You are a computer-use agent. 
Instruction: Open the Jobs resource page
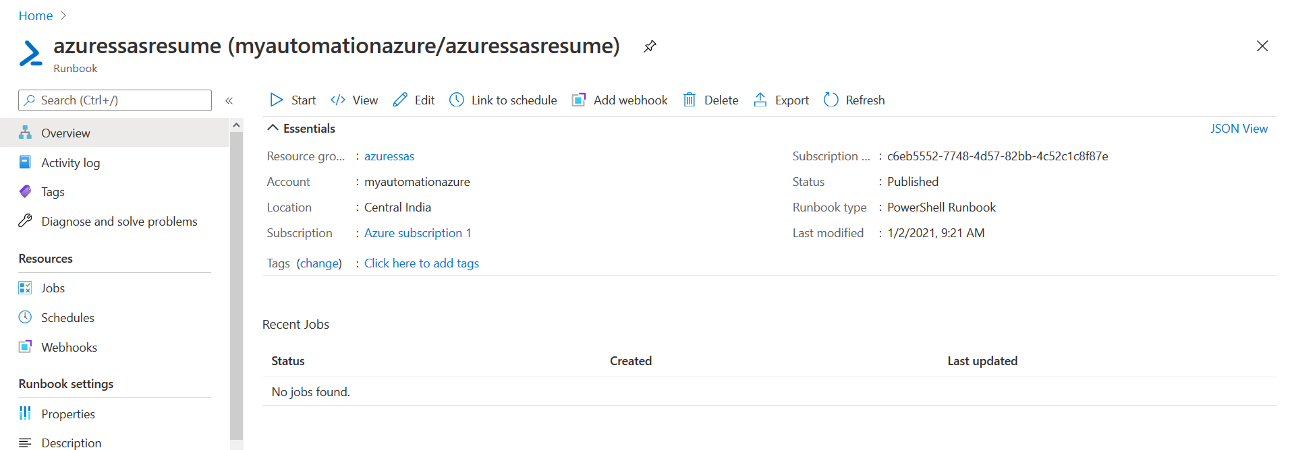(53, 288)
